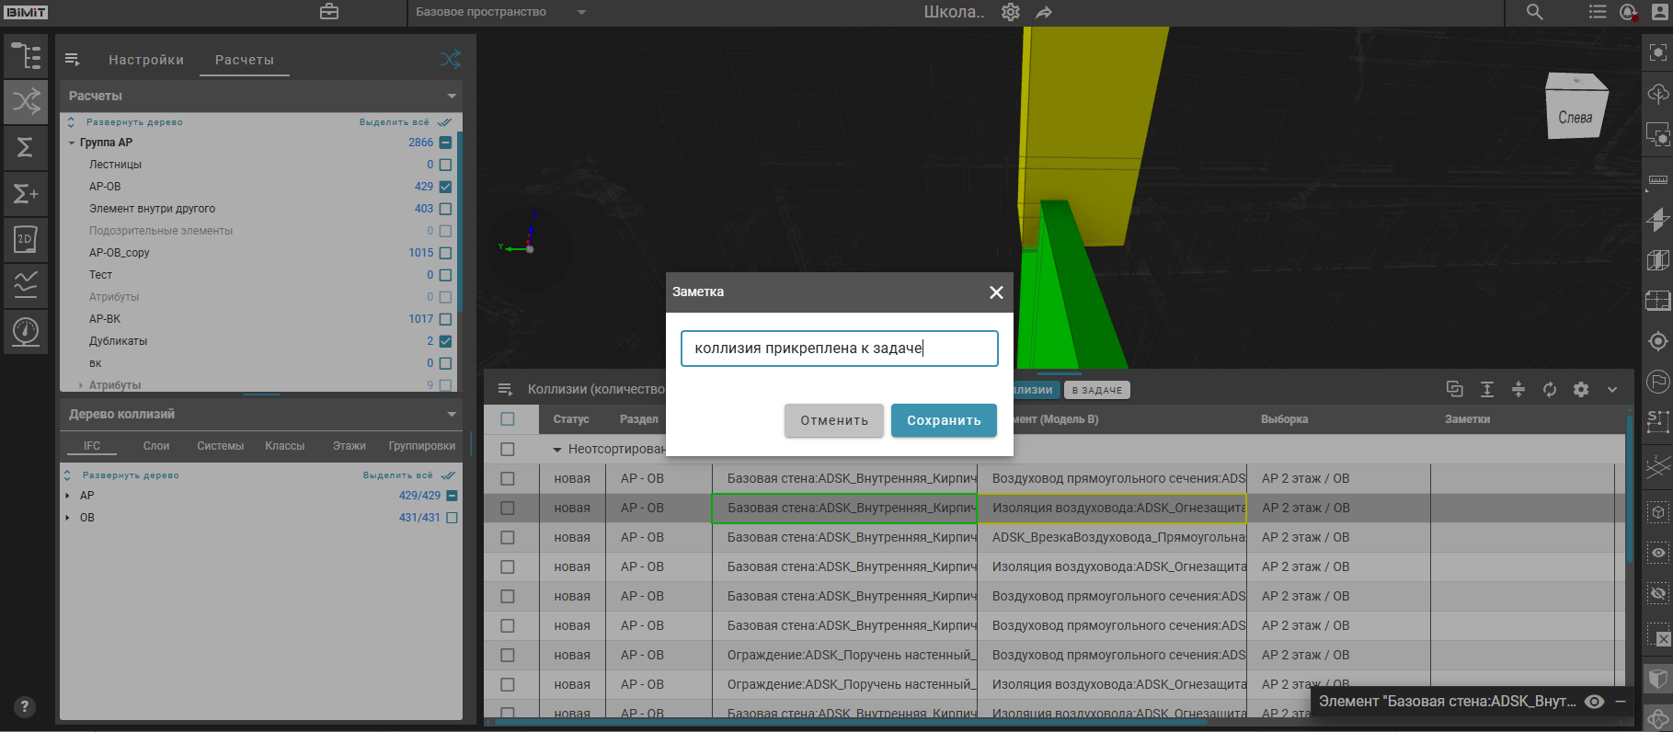Click the Отменить button
1673x732 pixels.
[833, 420]
